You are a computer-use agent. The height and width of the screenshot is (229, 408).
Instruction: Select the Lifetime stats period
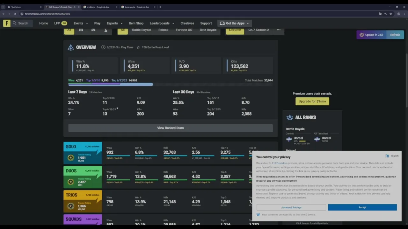(x=235, y=30)
